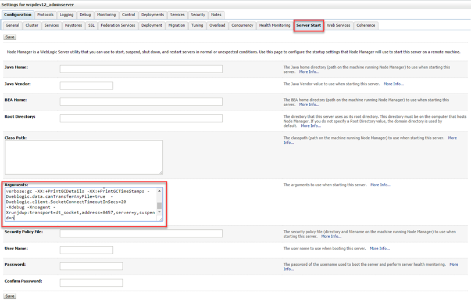Image resolution: width=471 pixels, height=307 pixels.
Task: Click the Root Directory text box
Action: (x=141, y=118)
